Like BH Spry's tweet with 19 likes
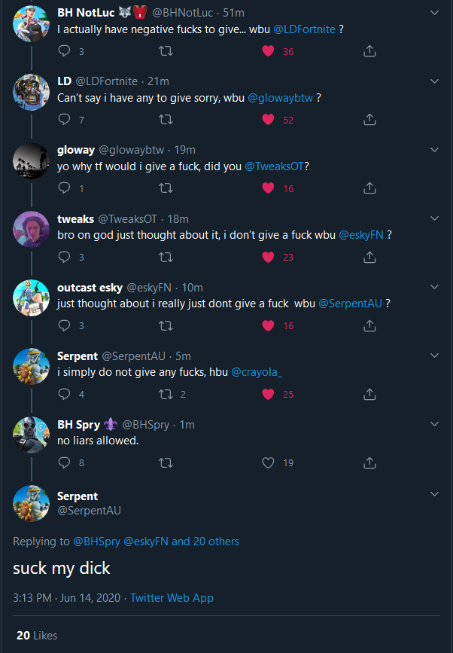Screen dimensions: 453x653 (x=268, y=462)
